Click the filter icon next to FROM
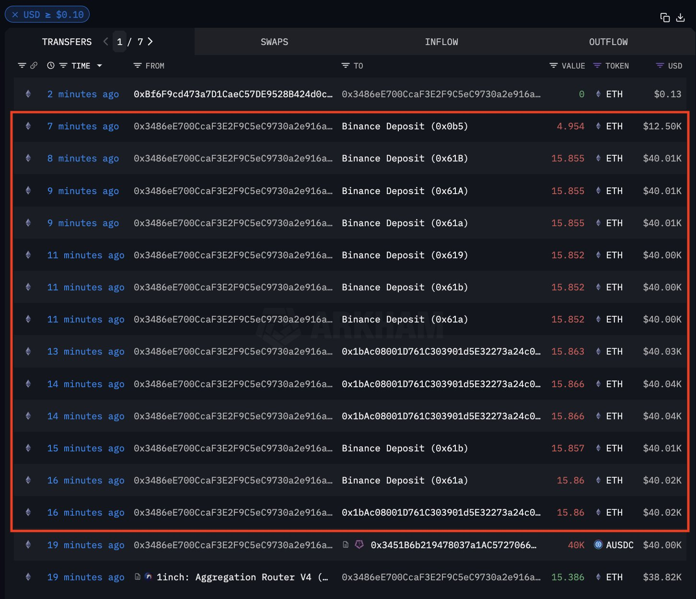Viewport: 696px width, 599px height. point(137,66)
